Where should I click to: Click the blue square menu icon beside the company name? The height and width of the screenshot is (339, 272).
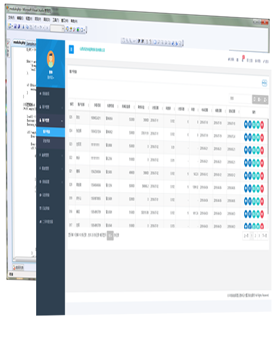71,49
